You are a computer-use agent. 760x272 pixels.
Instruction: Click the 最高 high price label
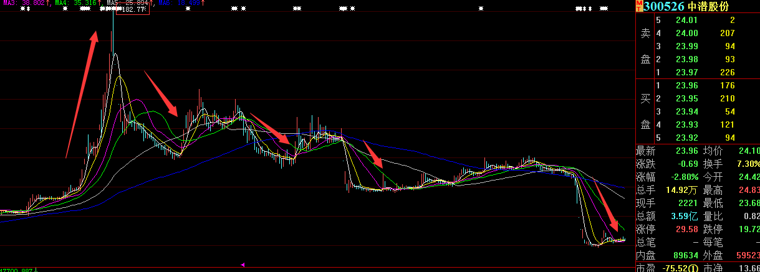tap(713, 190)
